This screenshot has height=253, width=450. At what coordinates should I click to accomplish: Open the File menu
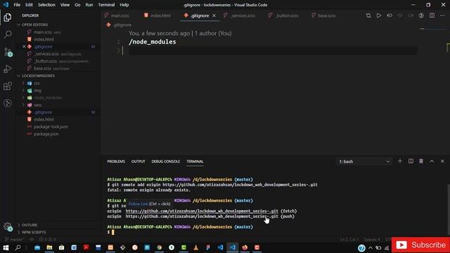17,5
